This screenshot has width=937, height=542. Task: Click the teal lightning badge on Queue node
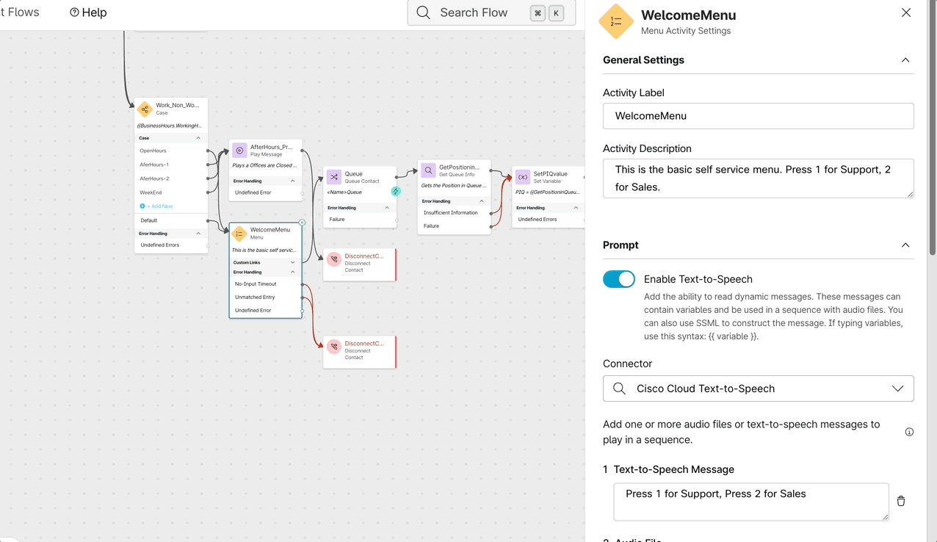click(396, 192)
